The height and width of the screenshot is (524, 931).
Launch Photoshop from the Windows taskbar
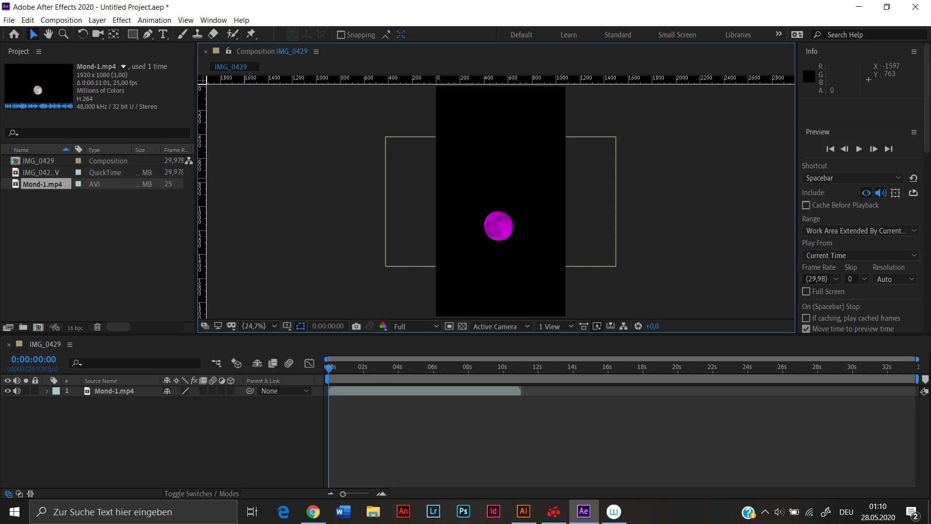point(463,511)
